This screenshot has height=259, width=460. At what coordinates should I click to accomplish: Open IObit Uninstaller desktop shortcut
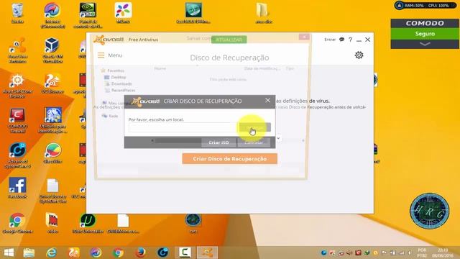[88, 223]
